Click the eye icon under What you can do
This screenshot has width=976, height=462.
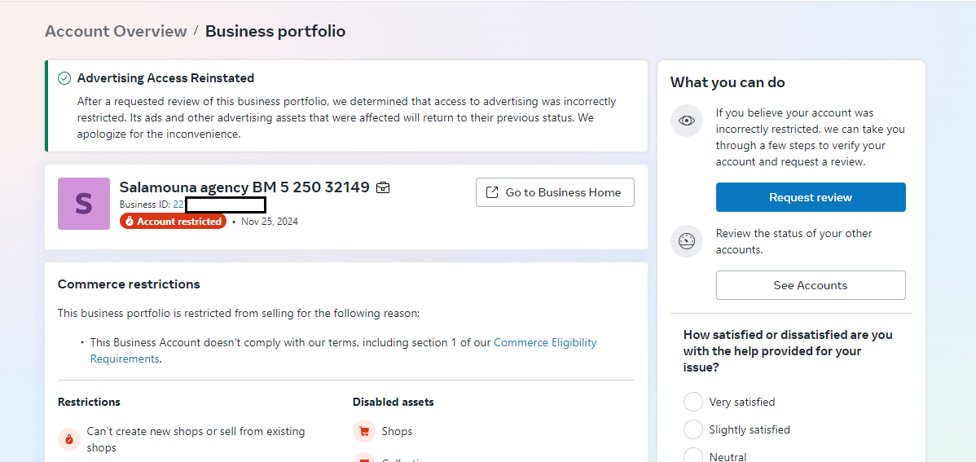tap(687, 121)
